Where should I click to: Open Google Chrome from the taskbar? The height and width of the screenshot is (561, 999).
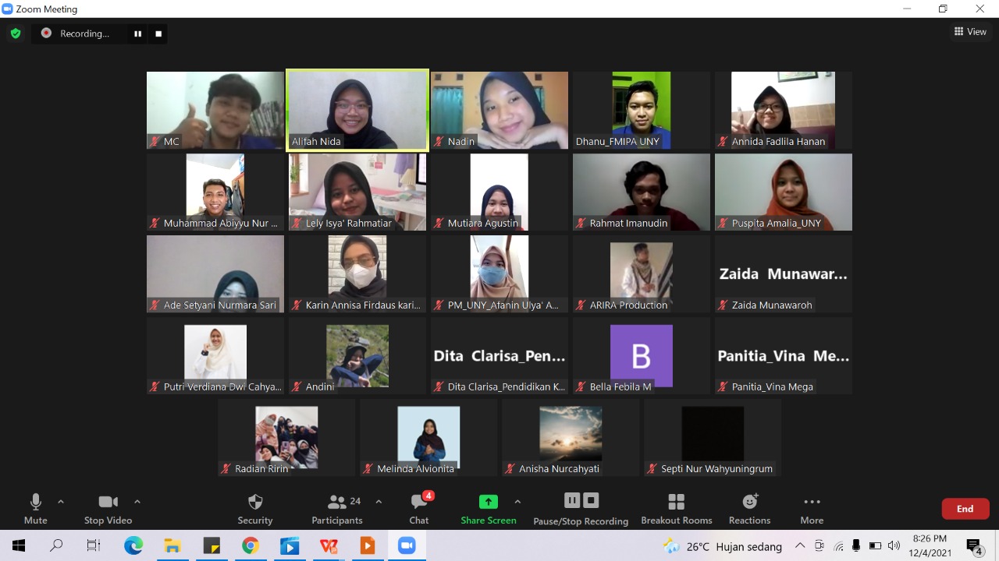click(251, 545)
